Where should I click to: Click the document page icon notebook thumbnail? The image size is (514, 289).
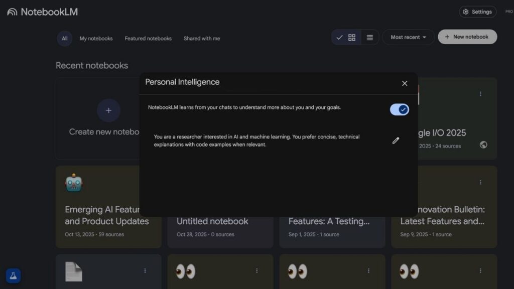[74, 270]
